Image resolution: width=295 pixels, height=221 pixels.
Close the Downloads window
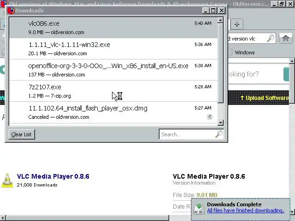click(x=222, y=11)
